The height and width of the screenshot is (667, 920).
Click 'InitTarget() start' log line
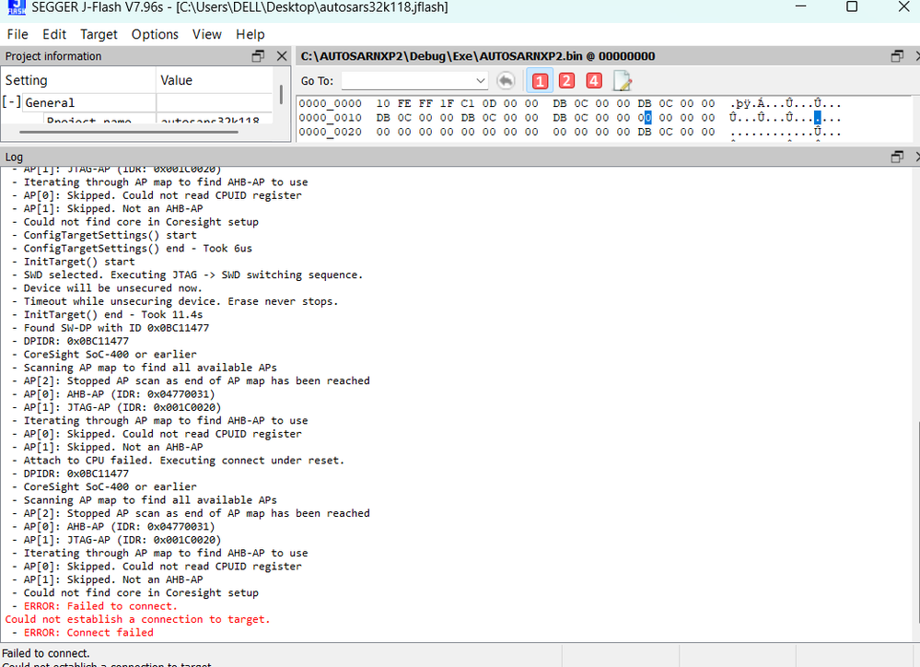tap(79, 262)
